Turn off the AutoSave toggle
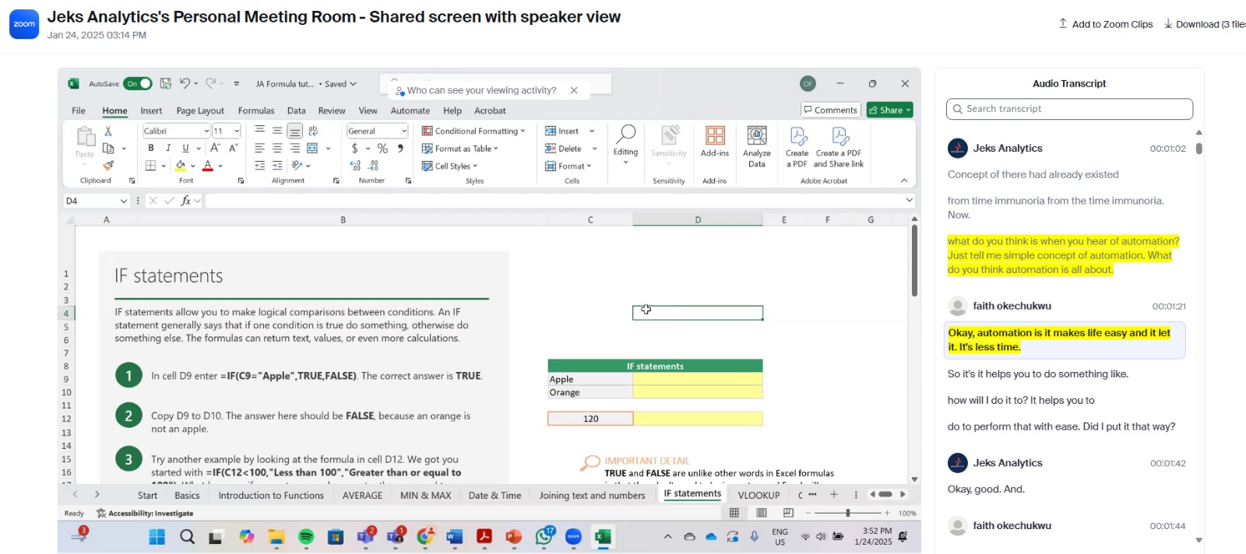The image size is (1246, 554). pyautogui.click(x=138, y=83)
